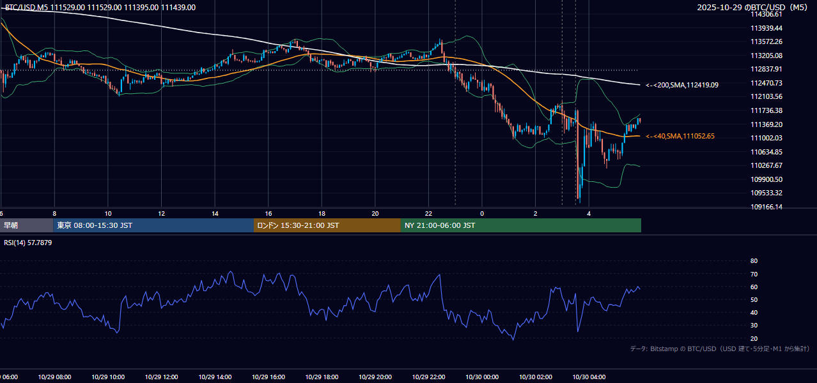
Task: Select the 2025-10-29 BTC/USD (M5) chart title
Action: click(754, 8)
